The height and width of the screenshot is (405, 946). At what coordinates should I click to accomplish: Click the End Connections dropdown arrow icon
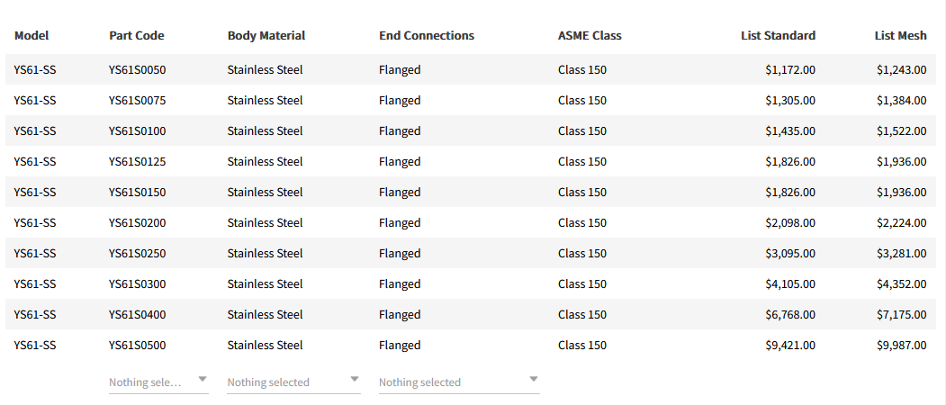(x=534, y=379)
